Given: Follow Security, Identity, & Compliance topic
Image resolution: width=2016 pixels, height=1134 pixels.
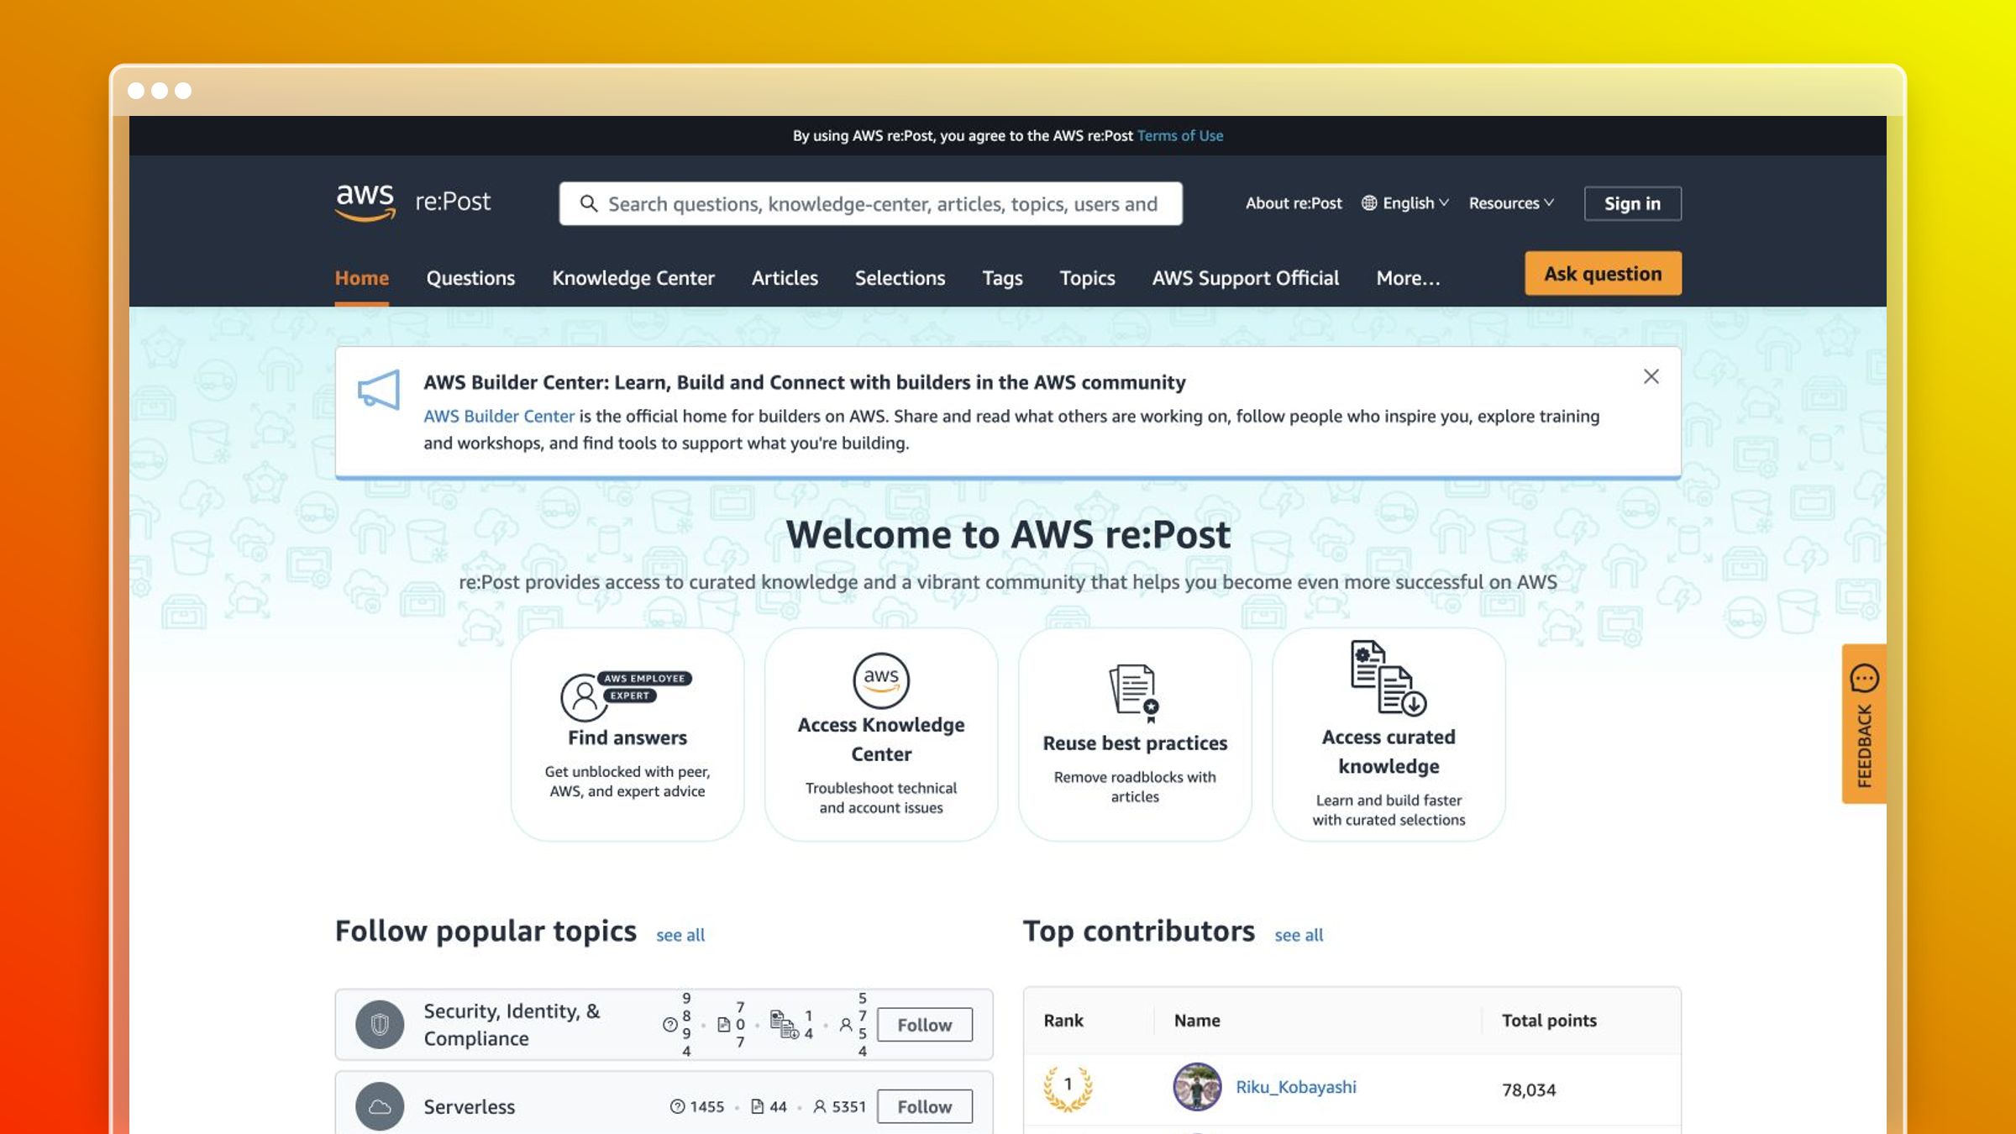Looking at the screenshot, I should click(x=925, y=1024).
